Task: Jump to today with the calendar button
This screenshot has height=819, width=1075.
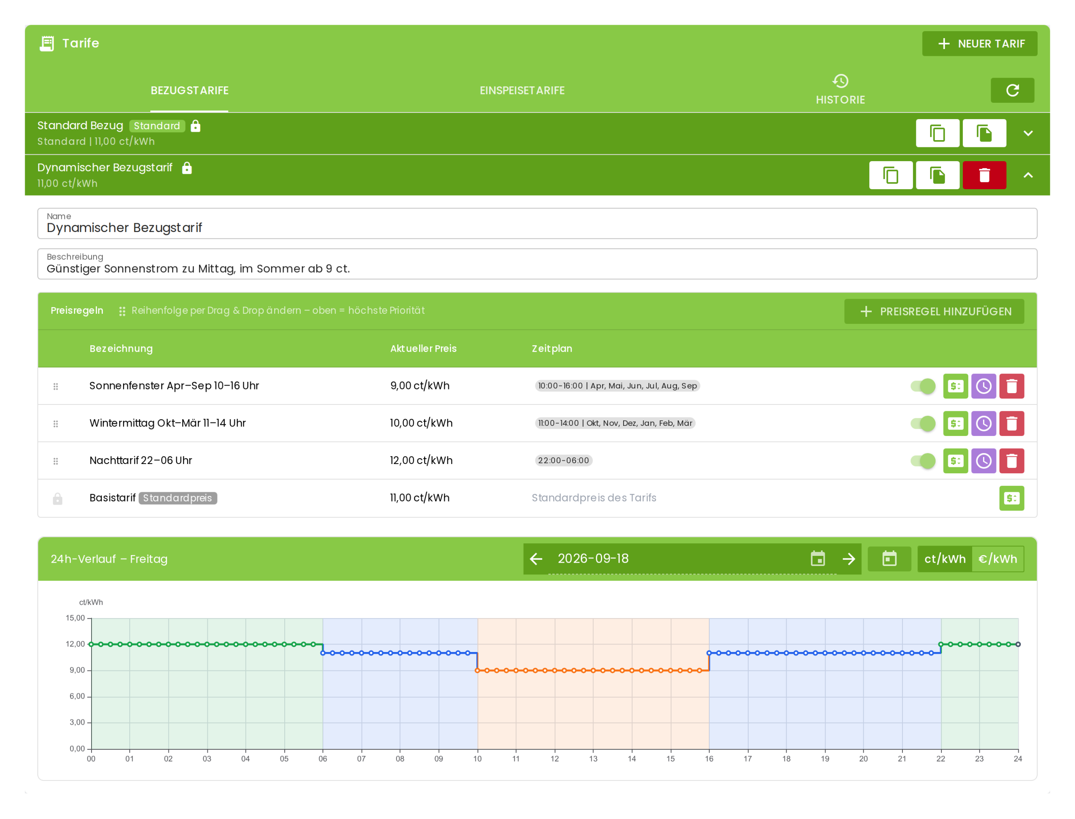Action: [x=889, y=559]
